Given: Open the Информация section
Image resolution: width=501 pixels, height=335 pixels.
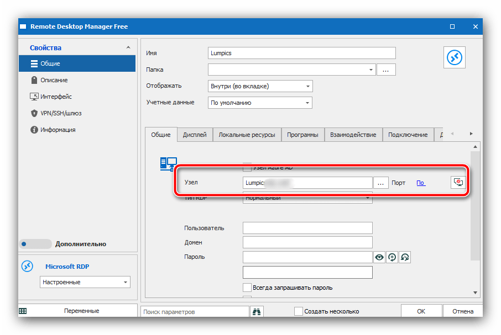Looking at the screenshot, I should pos(58,130).
